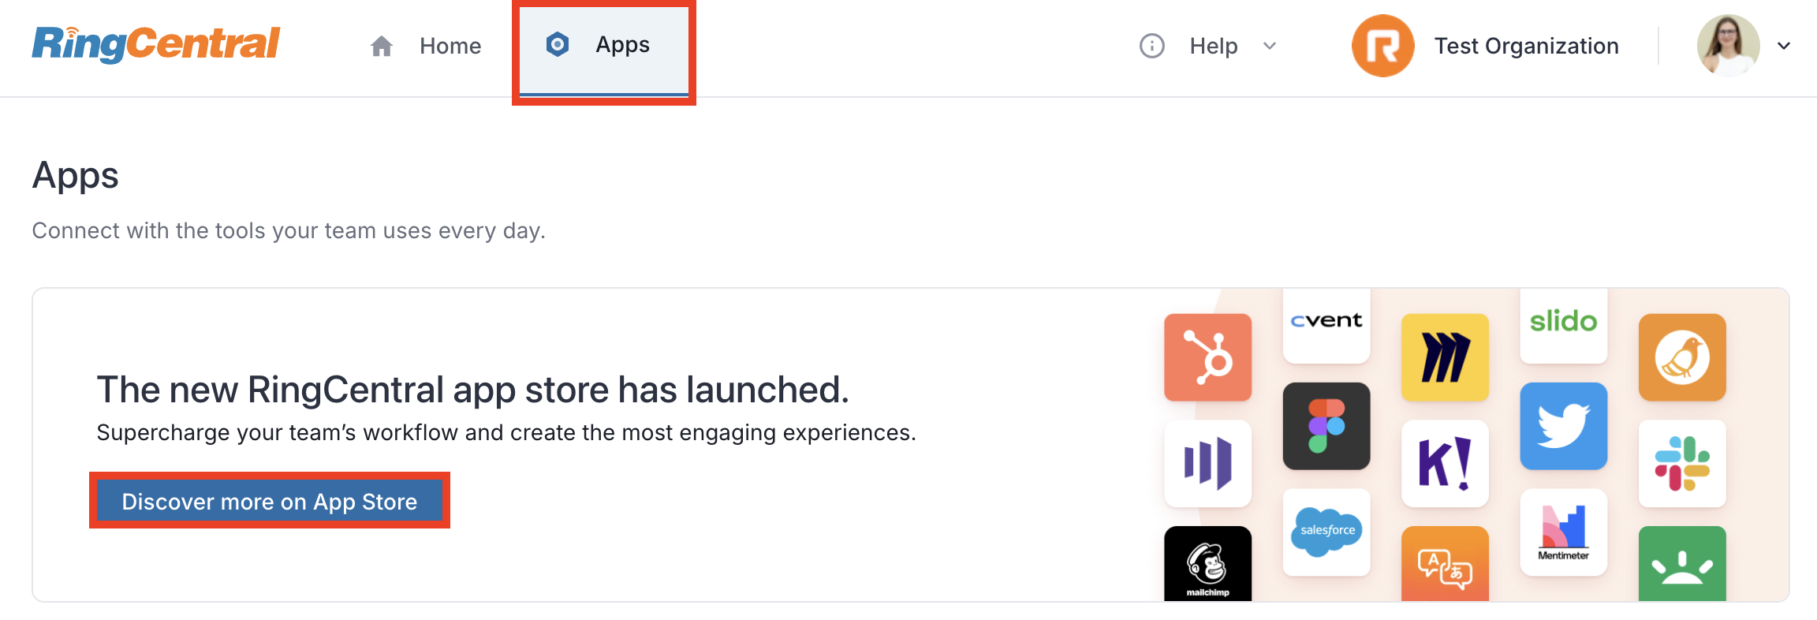Open the user profile avatar

click(1728, 46)
